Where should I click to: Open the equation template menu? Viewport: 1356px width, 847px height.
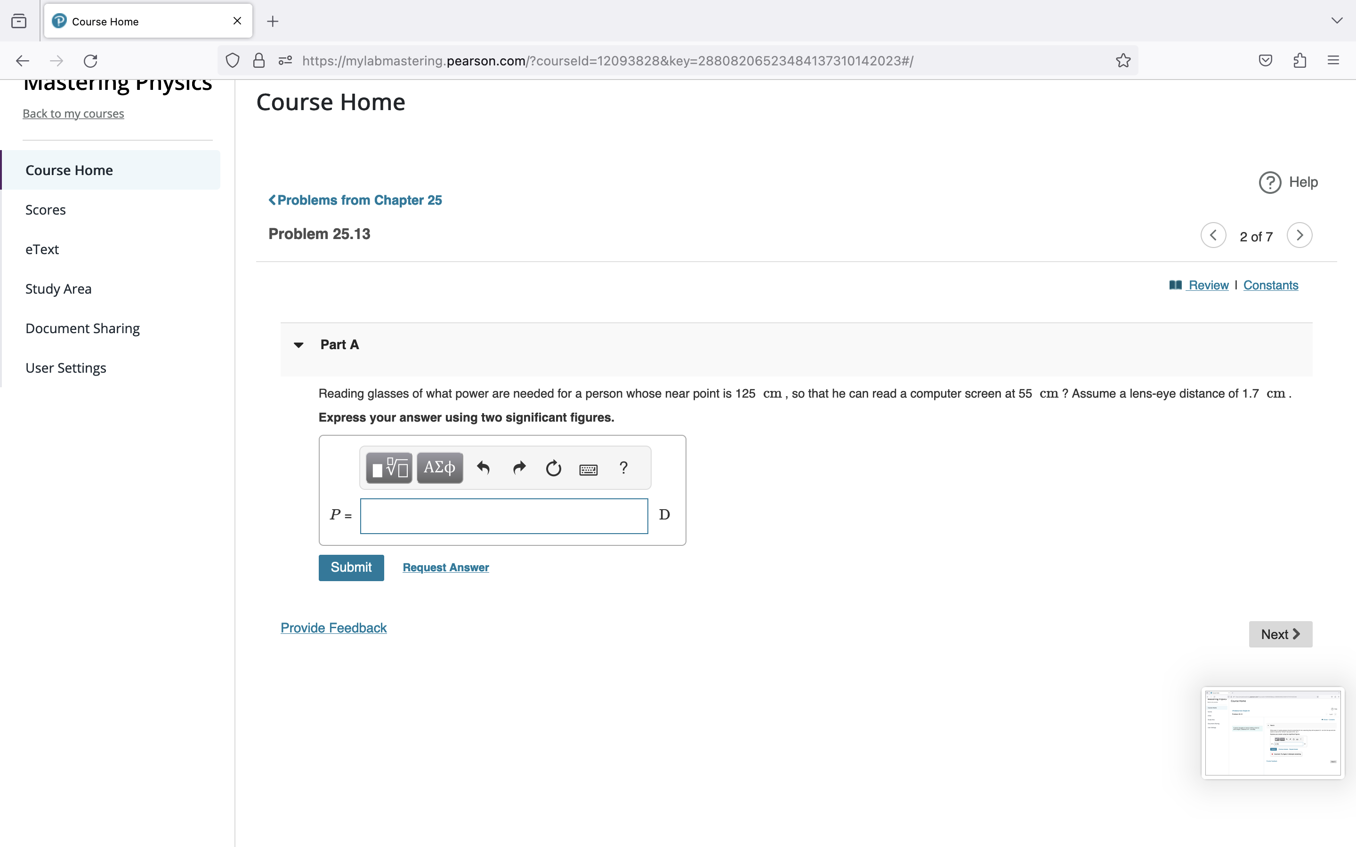(388, 467)
